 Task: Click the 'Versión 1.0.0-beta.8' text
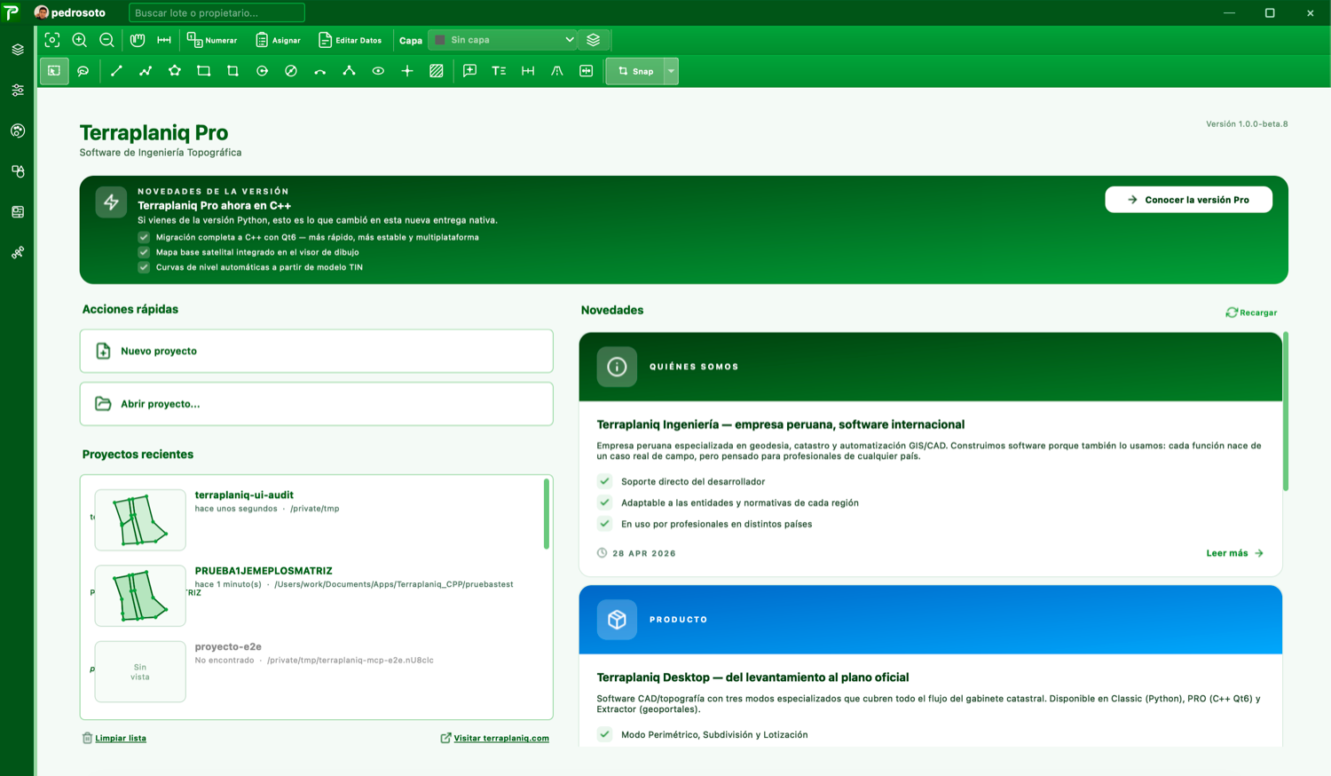coord(1247,124)
